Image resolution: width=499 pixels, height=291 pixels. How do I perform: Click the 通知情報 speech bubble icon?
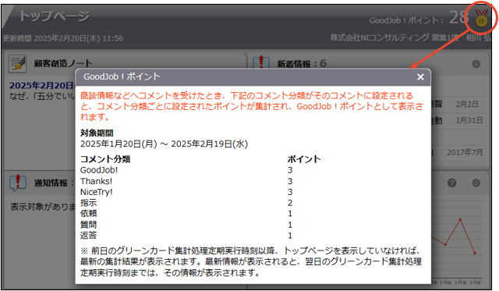tap(18, 183)
